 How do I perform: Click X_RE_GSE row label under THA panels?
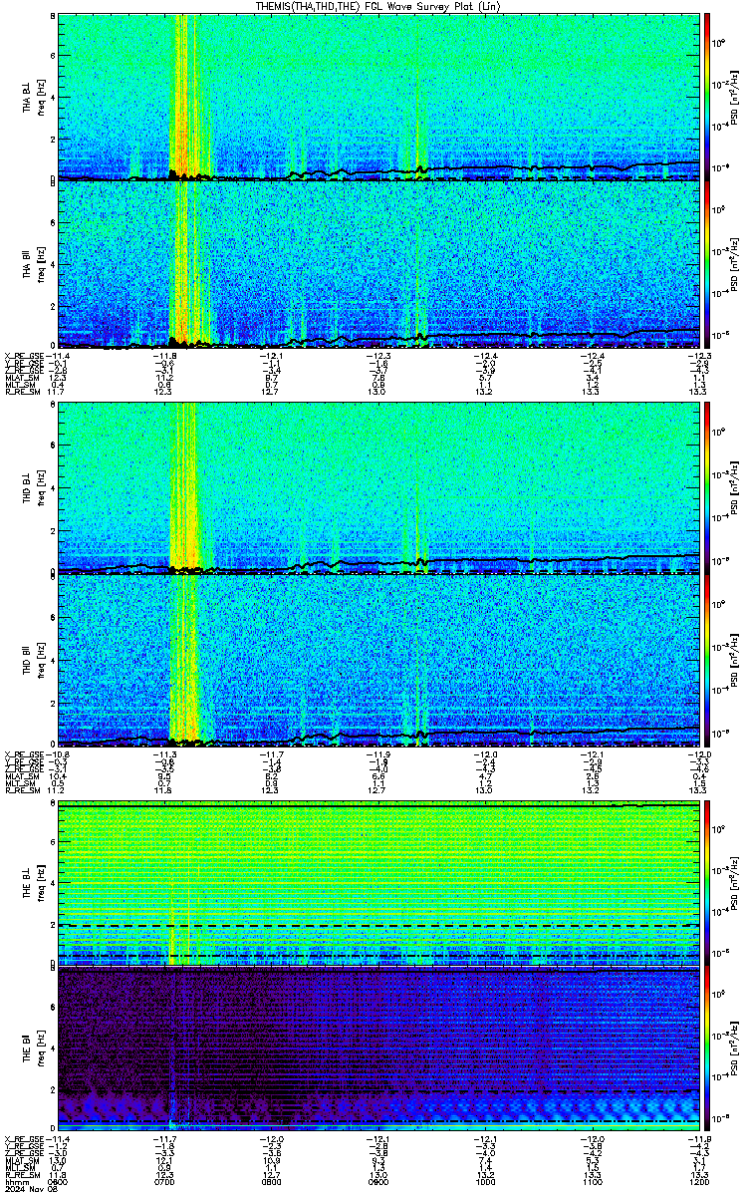pyautogui.click(x=24, y=356)
